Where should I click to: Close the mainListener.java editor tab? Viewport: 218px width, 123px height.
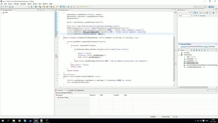70,10
